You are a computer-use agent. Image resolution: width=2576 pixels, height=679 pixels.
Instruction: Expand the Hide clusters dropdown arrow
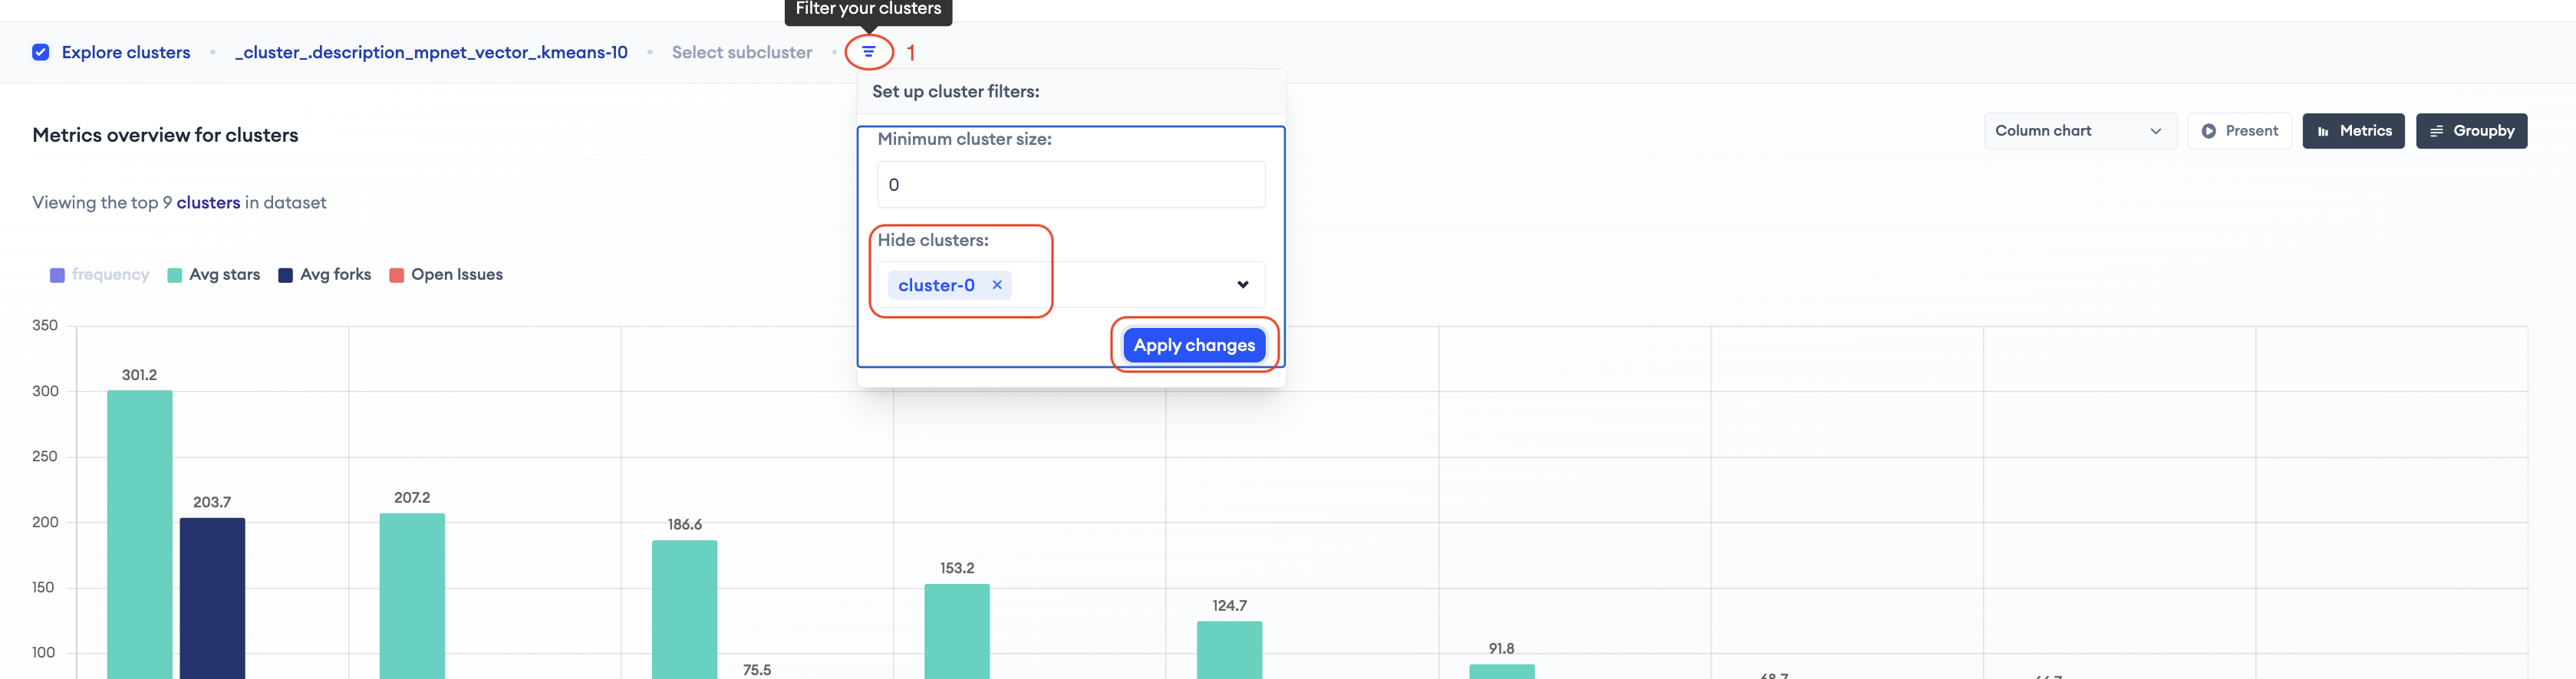tap(1242, 284)
